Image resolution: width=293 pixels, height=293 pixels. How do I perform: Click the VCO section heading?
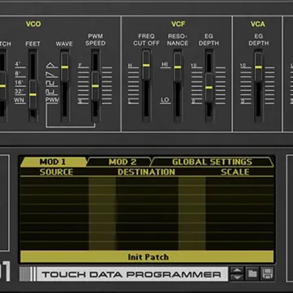33,24
